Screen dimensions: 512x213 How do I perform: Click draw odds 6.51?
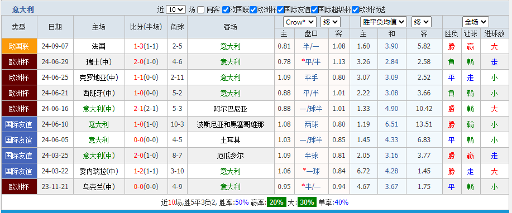(x=391, y=124)
